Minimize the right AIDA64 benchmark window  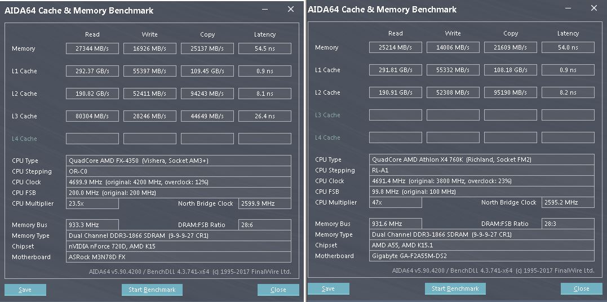(568, 8)
